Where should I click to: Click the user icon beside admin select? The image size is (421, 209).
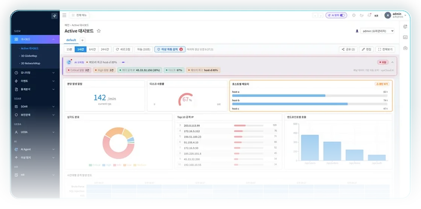tap(357, 31)
